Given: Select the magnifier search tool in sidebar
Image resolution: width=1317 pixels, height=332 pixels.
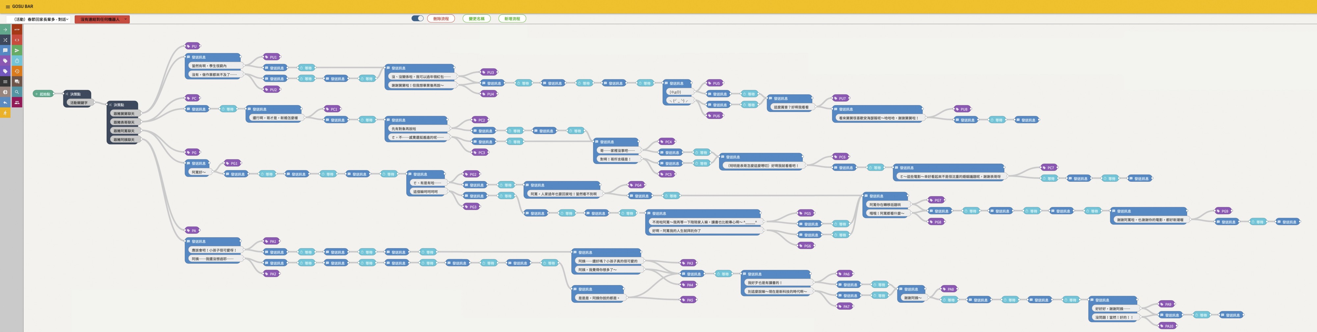Looking at the screenshot, I should [x=17, y=92].
